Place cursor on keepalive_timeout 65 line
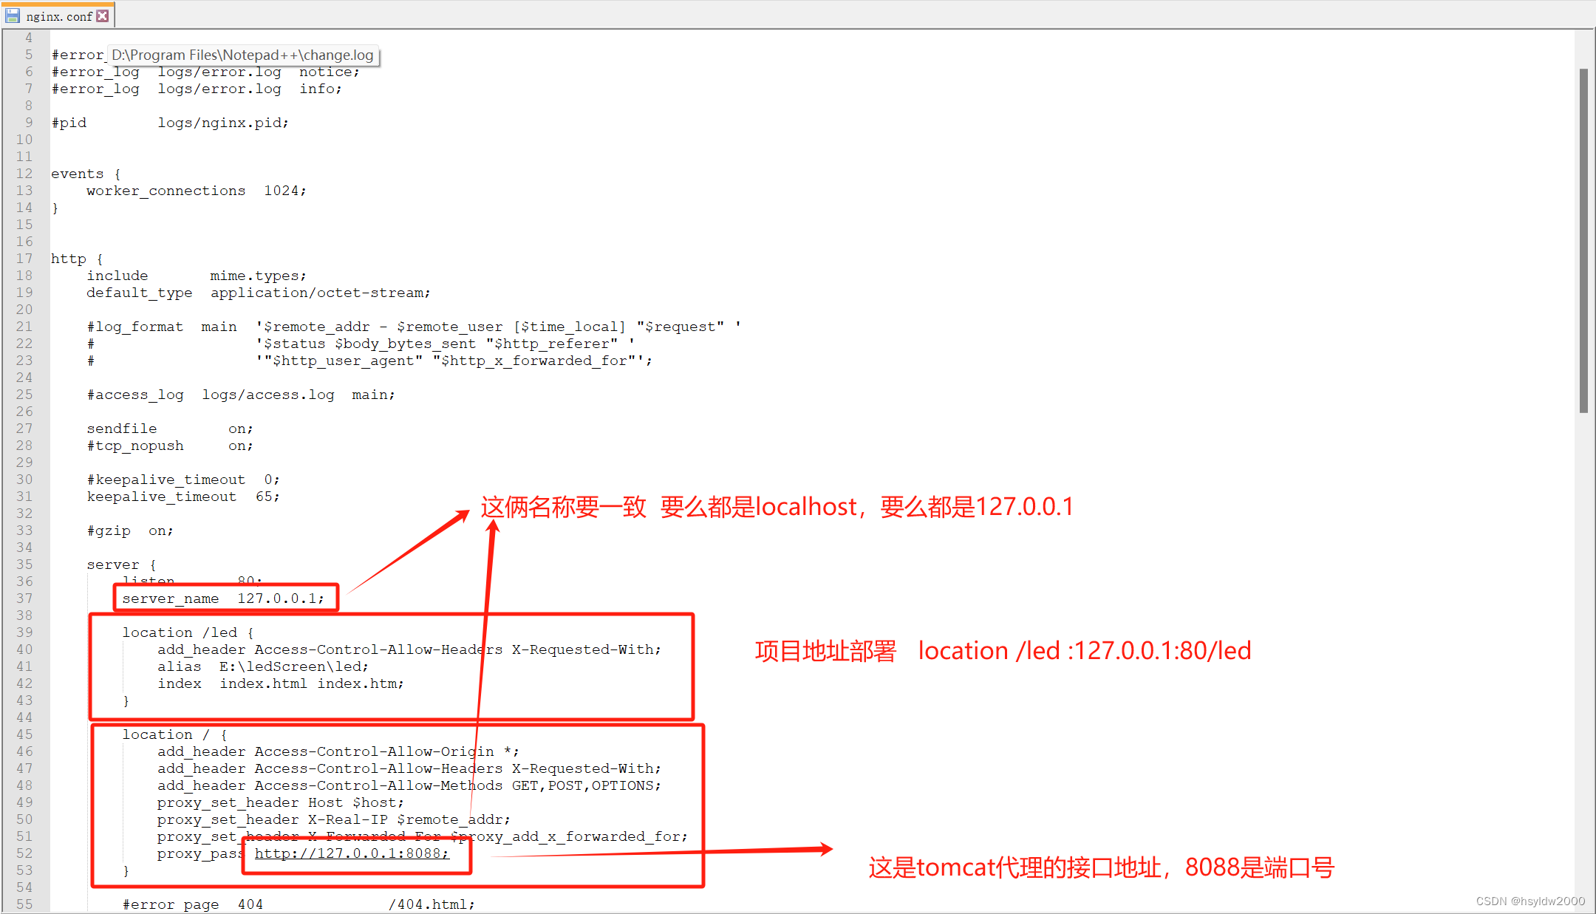 tap(183, 497)
